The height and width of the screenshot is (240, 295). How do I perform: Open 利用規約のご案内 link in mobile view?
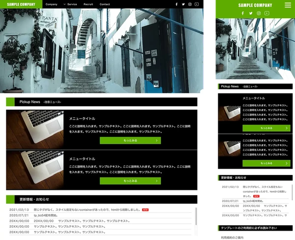232,238
